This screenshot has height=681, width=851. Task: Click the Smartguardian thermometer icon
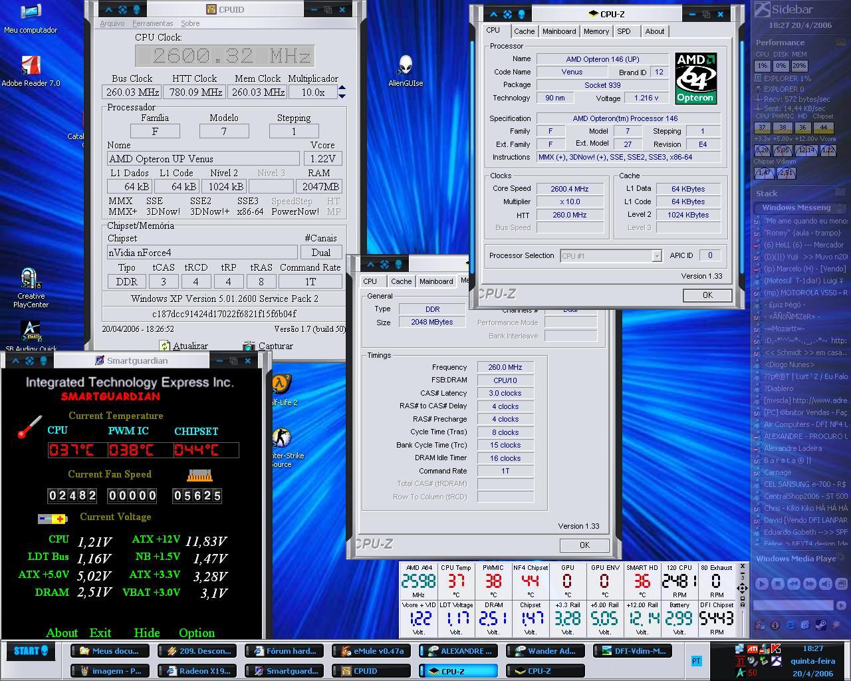pos(29,426)
